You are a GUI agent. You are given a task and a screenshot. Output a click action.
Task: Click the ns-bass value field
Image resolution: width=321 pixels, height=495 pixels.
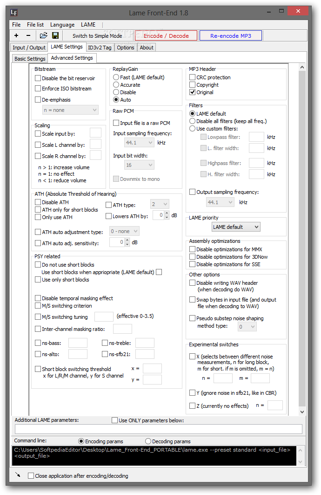[78, 343]
